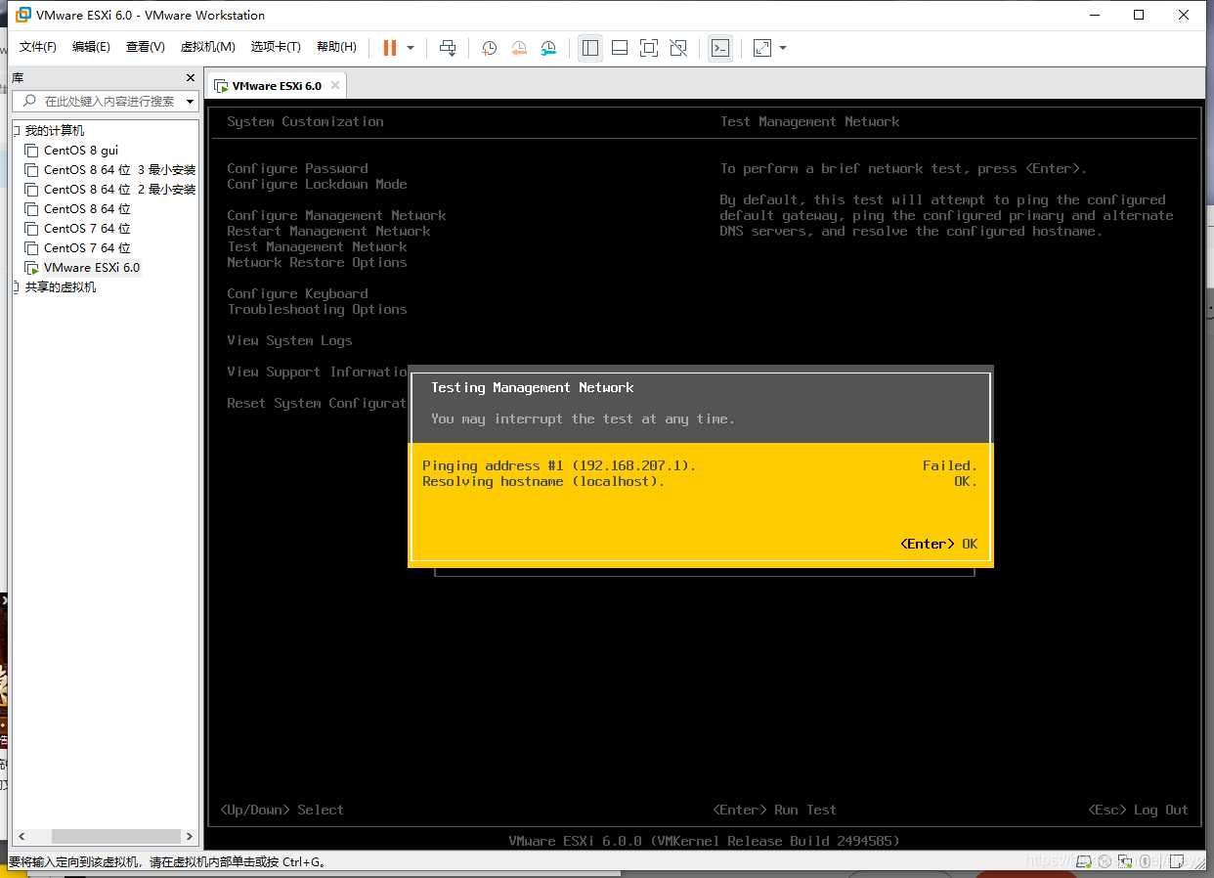Viewport: 1214px width, 878px height.
Task: Select Test Management Network entry
Action: click(317, 246)
